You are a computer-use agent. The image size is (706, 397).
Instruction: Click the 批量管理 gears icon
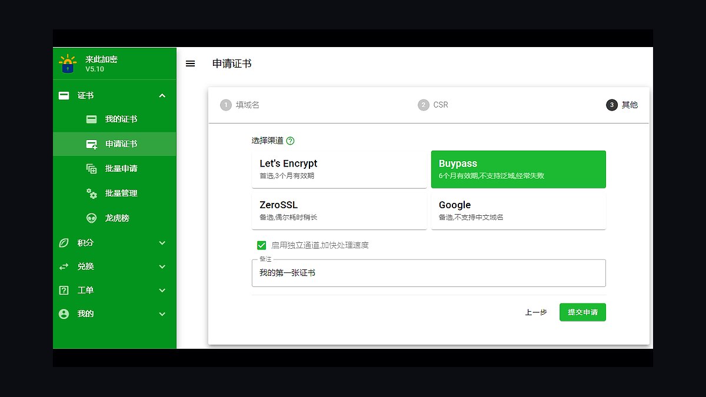91,194
